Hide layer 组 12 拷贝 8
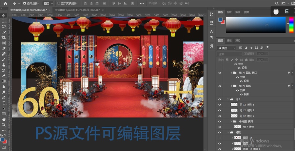295x151 pixels. tap(219, 105)
